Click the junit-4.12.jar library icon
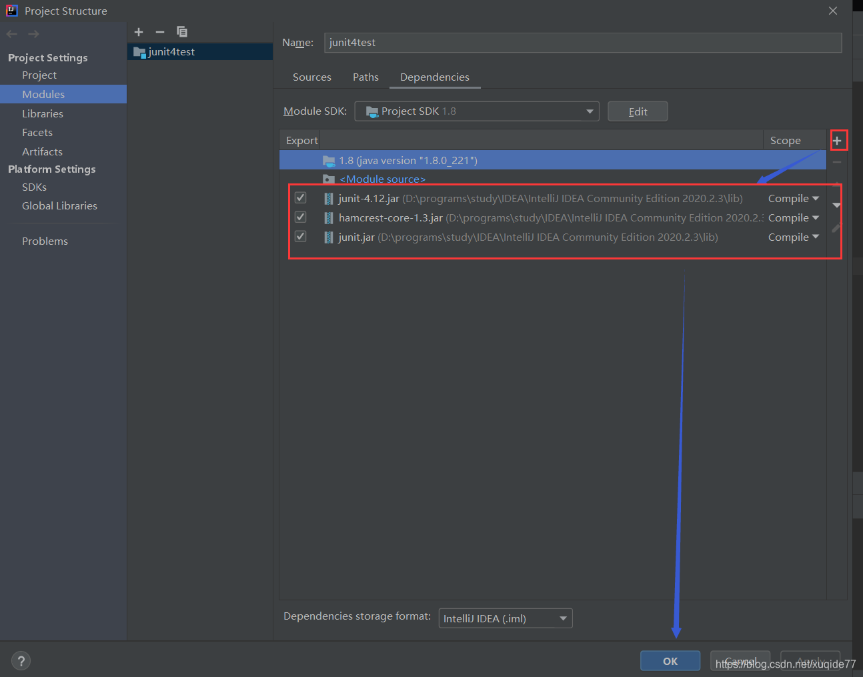Viewport: 863px width, 677px height. click(x=328, y=199)
